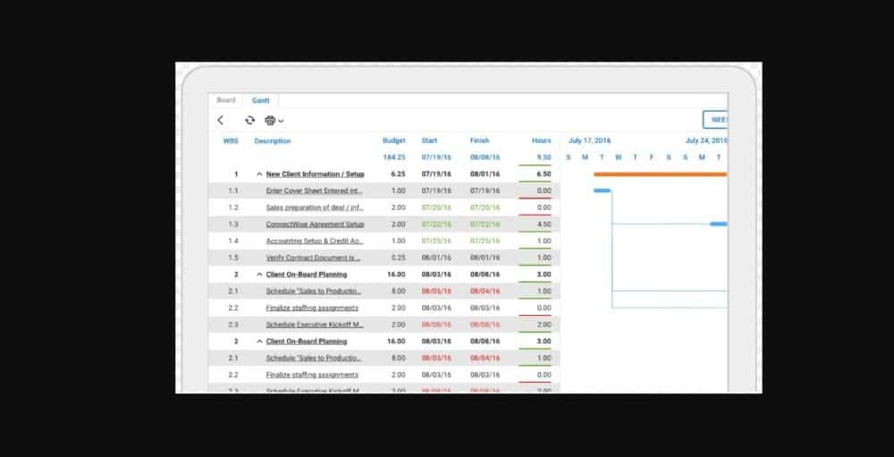Click the July 17, 2016 week header

(590, 141)
